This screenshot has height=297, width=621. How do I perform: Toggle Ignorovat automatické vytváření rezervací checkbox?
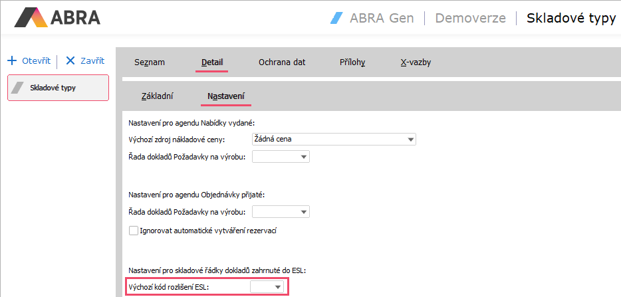click(x=133, y=231)
